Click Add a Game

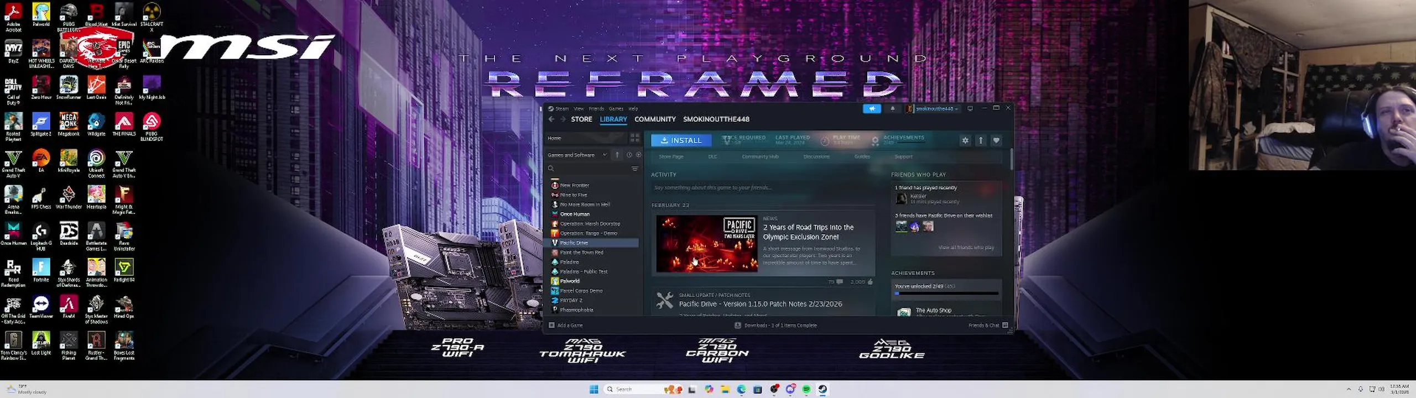[565, 326]
